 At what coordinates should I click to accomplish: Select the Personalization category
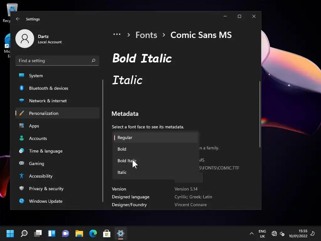(57, 113)
